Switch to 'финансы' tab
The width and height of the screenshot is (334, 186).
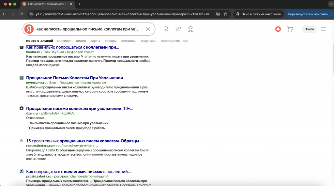129,41
